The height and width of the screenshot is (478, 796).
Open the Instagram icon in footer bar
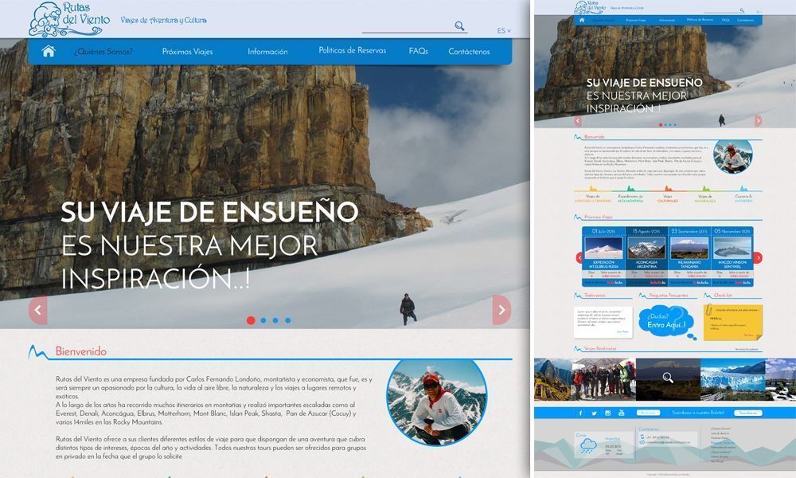coord(607,413)
